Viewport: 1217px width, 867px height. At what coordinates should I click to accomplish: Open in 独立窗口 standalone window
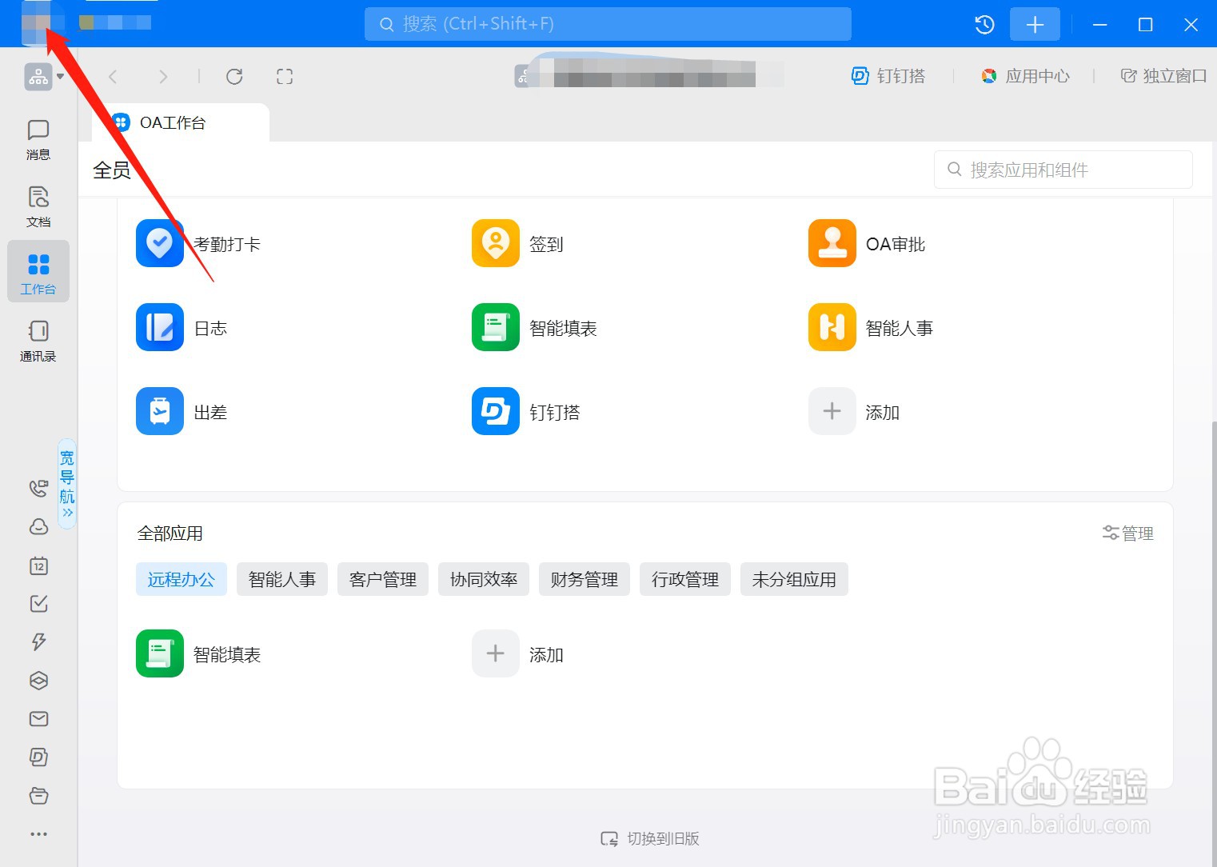point(1163,76)
